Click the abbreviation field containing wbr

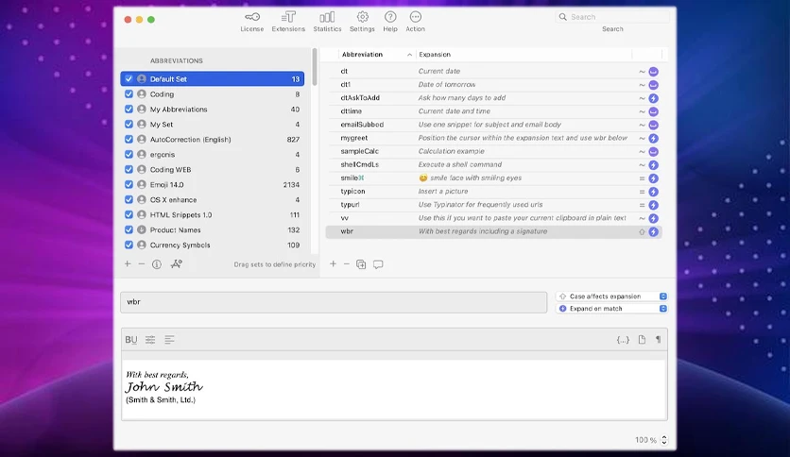334,302
